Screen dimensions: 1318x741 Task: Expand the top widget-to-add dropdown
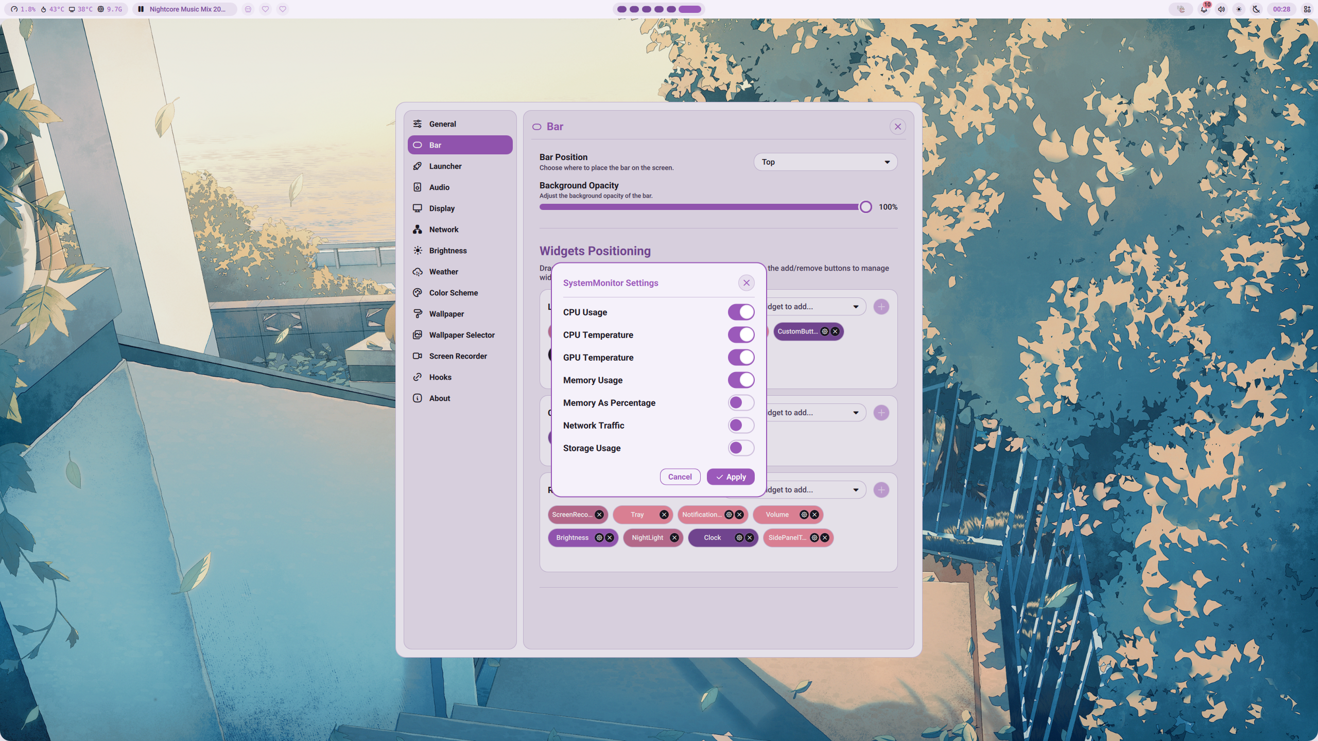pos(813,307)
